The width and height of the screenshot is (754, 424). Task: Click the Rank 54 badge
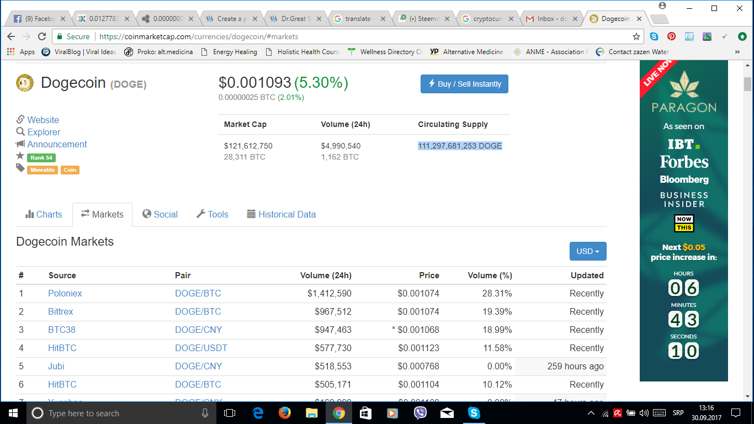[x=41, y=157]
